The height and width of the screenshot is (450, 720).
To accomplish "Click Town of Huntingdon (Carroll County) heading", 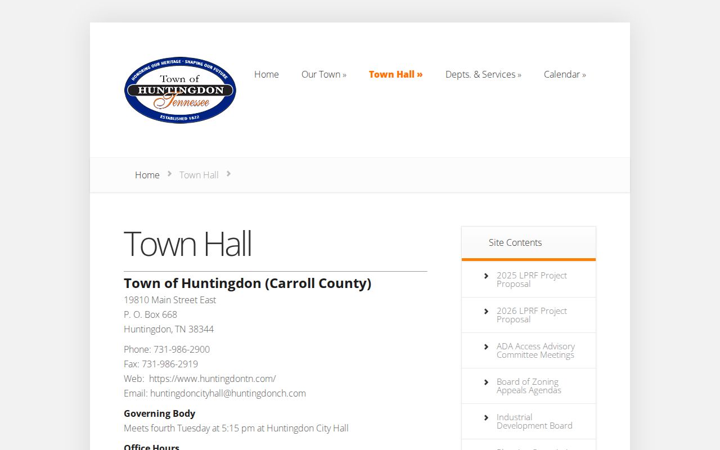I will [247, 283].
